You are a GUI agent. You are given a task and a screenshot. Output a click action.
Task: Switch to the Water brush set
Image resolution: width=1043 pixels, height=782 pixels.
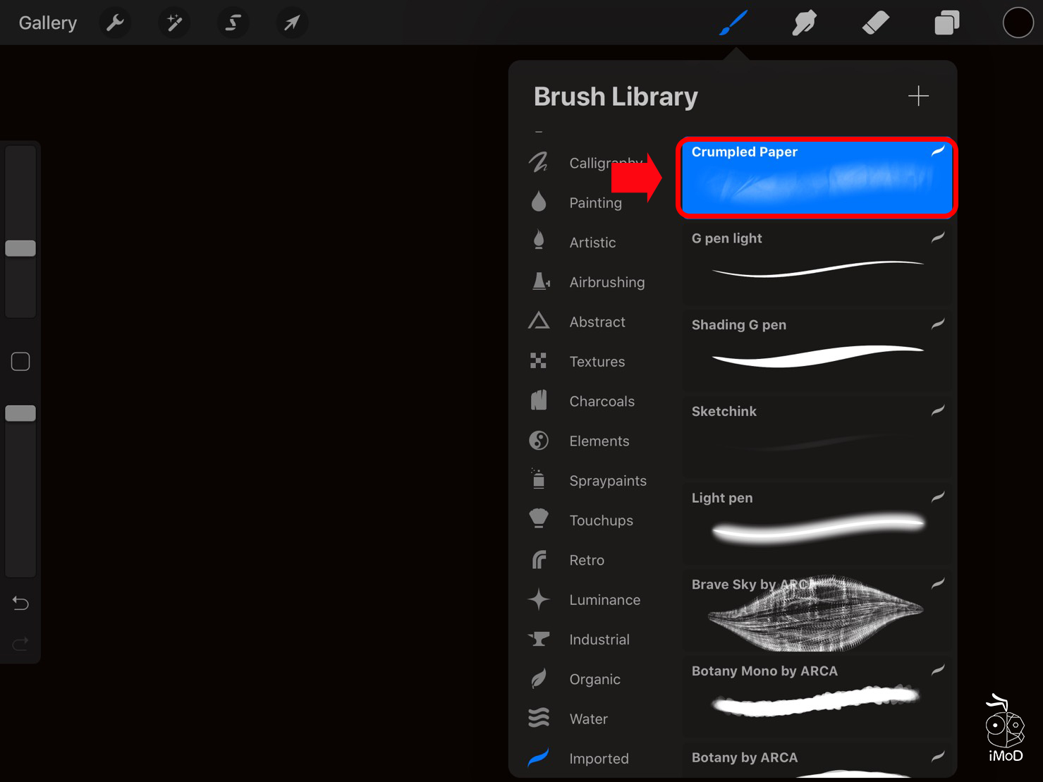coord(588,718)
